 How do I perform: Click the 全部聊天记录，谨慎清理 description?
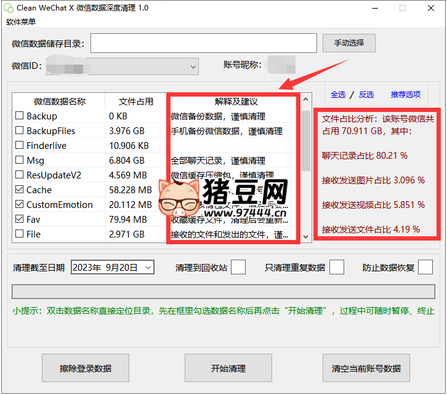(218, 161)
